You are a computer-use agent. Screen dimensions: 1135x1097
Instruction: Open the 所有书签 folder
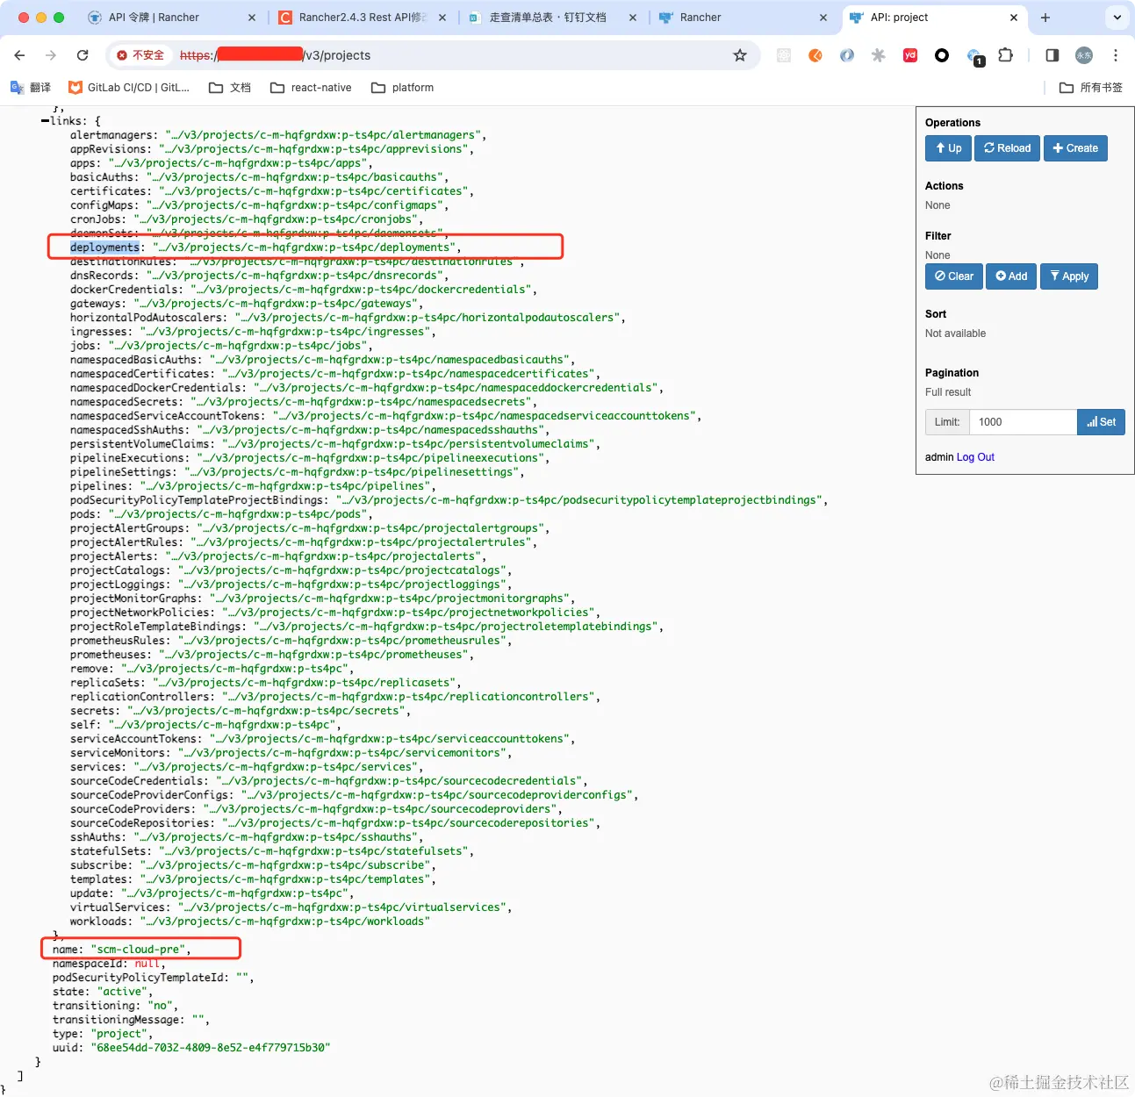tap(1091, 88)
